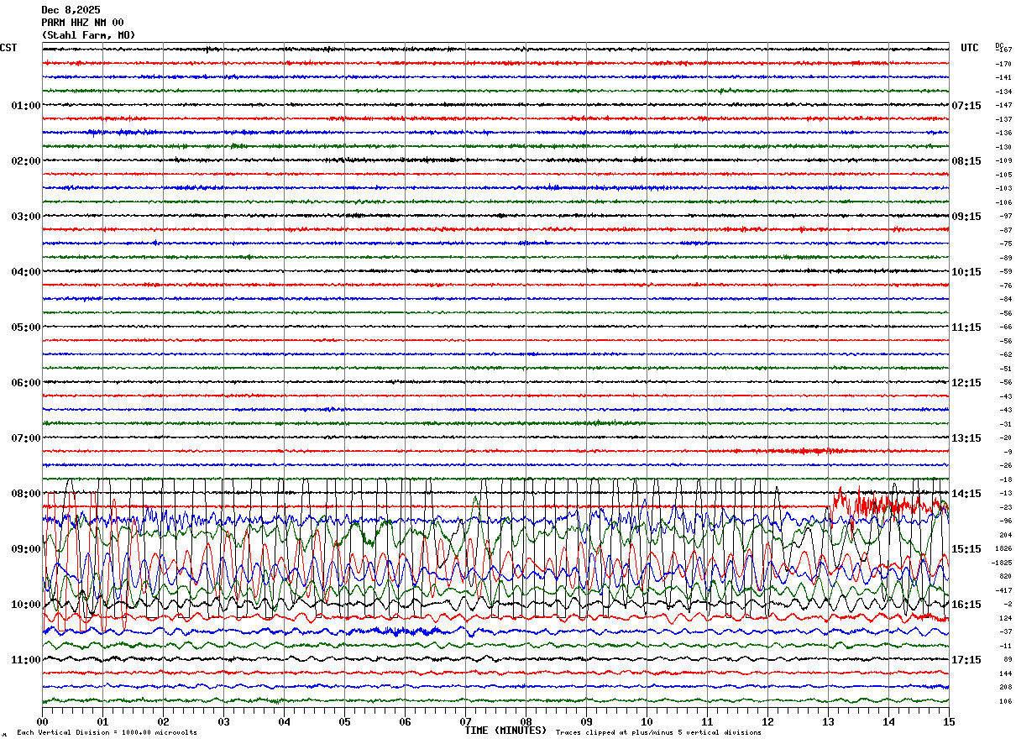Select the station code "PARM HHZ NM 00"

82,23
